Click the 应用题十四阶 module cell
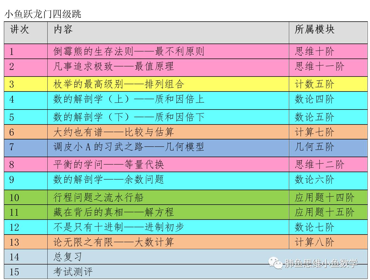The width and height of the screenshot is (370, 280). coord(328,197)
